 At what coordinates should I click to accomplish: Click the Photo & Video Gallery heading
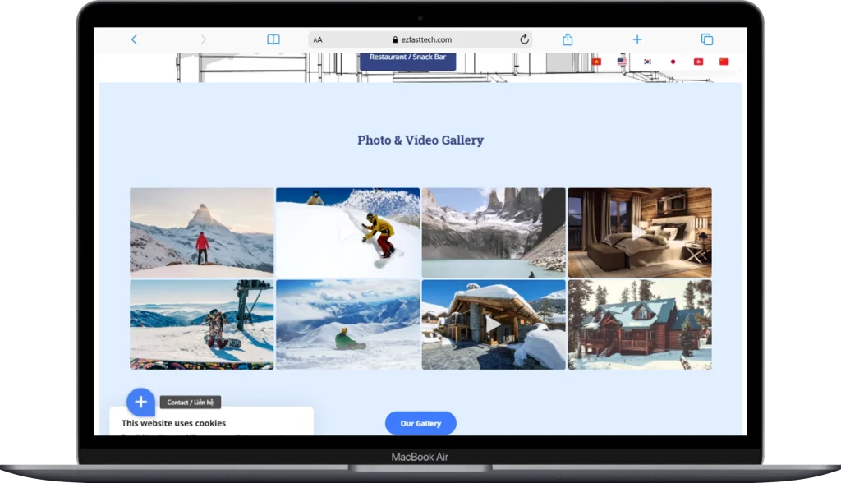[x=420, y=140]
